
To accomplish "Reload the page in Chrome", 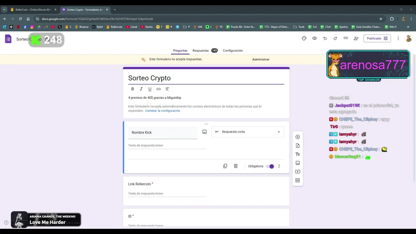I will pos(20,19).
